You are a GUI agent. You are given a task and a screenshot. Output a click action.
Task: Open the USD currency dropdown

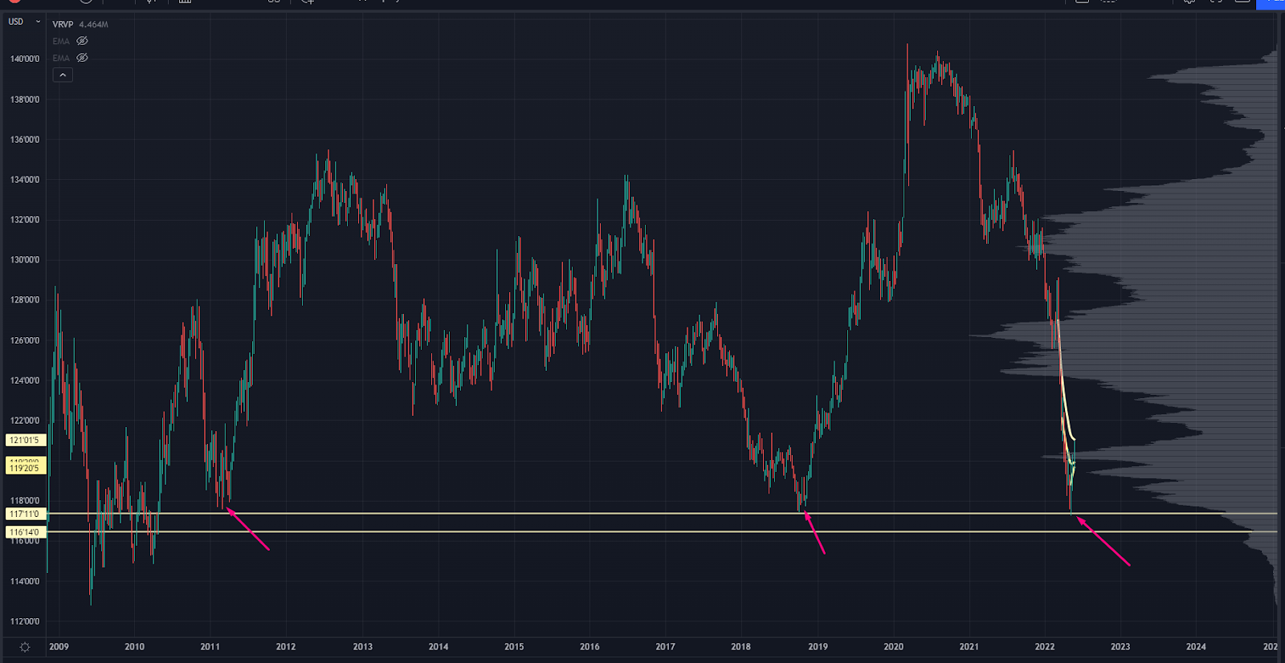coord(24,22)
